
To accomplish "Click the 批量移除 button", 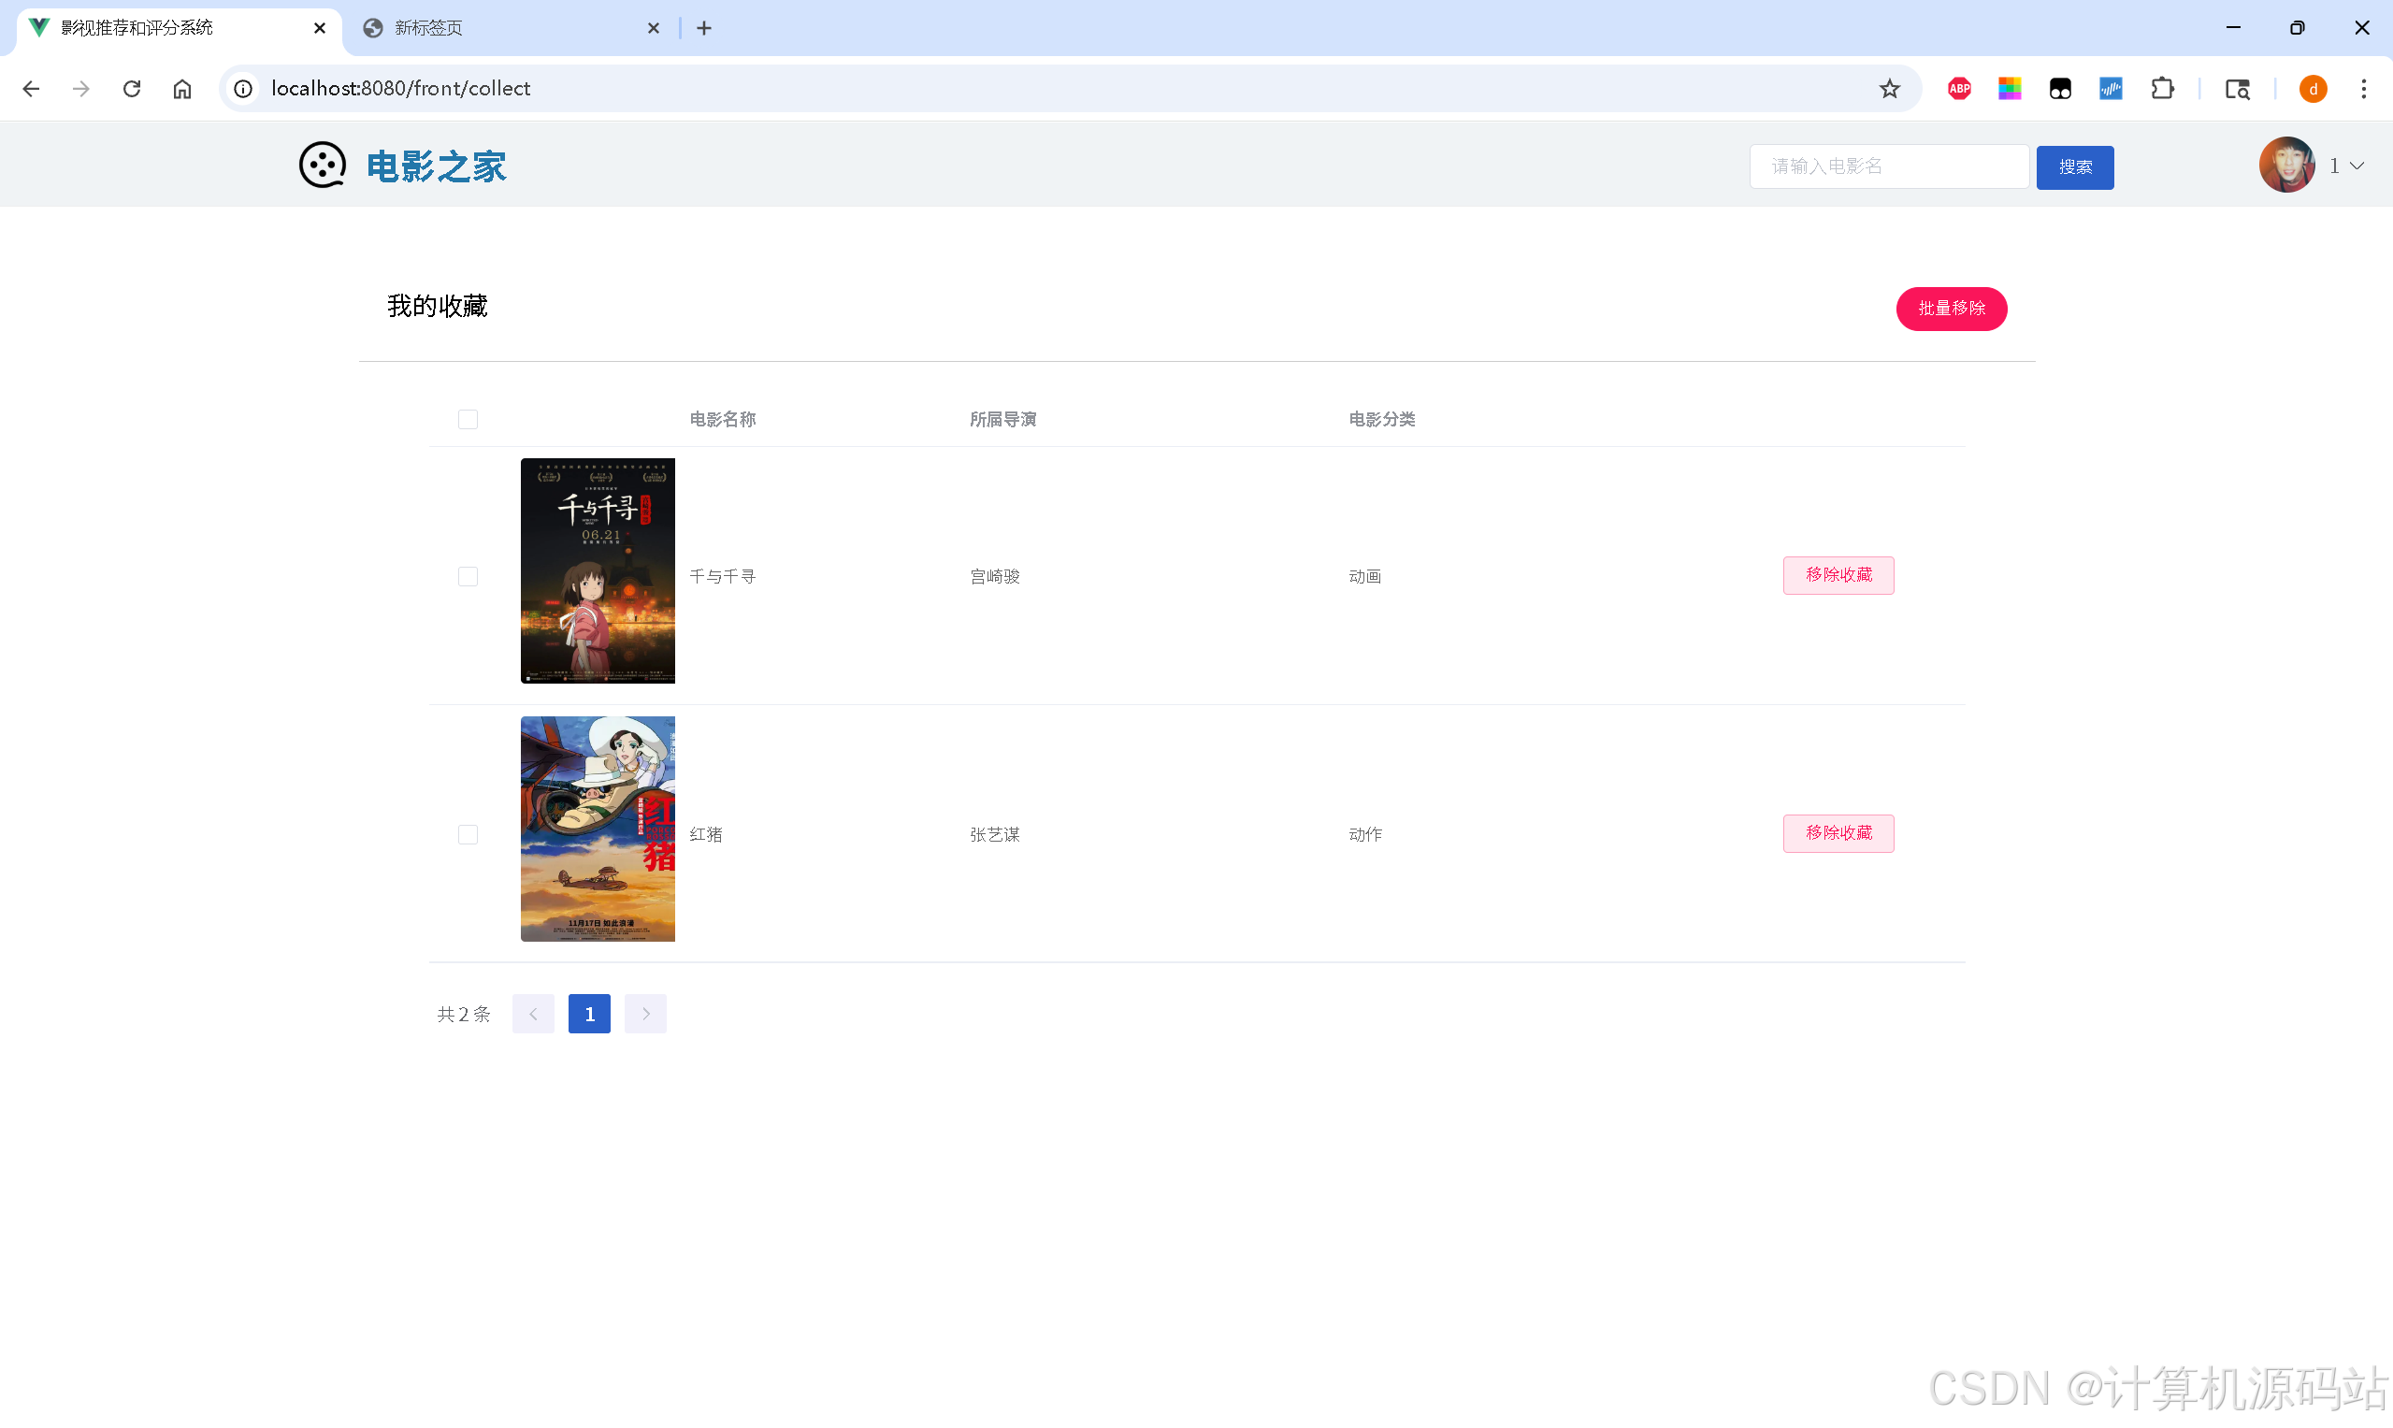I will click(1951, 309).
